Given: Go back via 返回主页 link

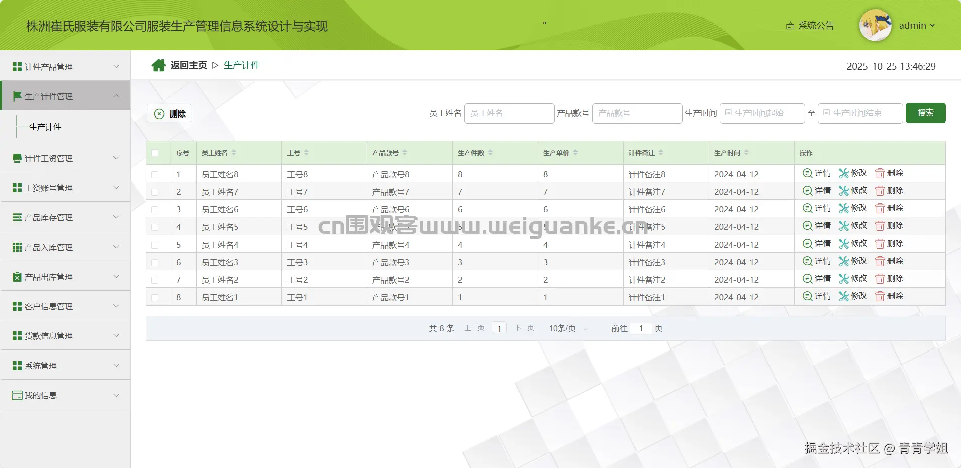Looking at the screenshot, I should click(x=188, y=65).
